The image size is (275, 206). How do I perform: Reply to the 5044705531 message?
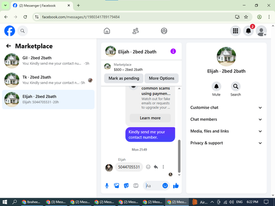[156, 167]
